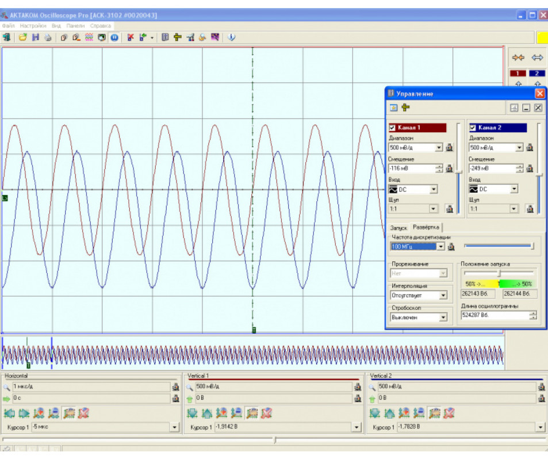Click the Vertical 2 500 мВ/д field
The height and width of the screenshot is (460, 548).
coord(457,386)
